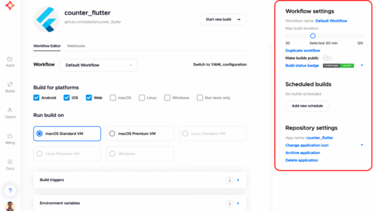Toggle Make builds public switch
The width and height of the screenshot is (376, 211).
click(328, 58)
